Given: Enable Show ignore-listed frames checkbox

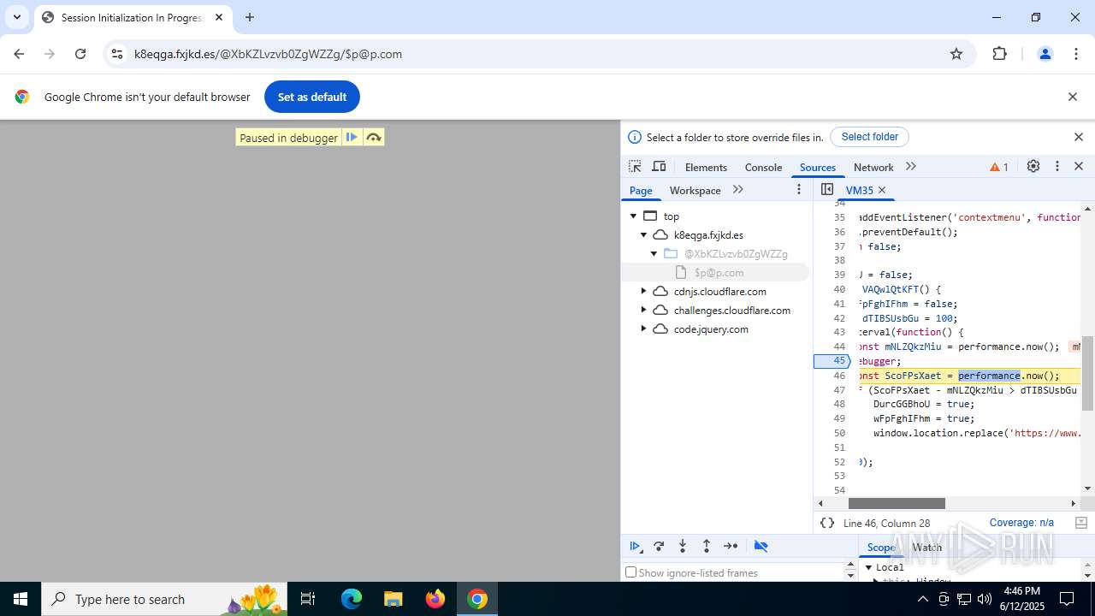Looking at the screenshot, I should pos(631,572).
